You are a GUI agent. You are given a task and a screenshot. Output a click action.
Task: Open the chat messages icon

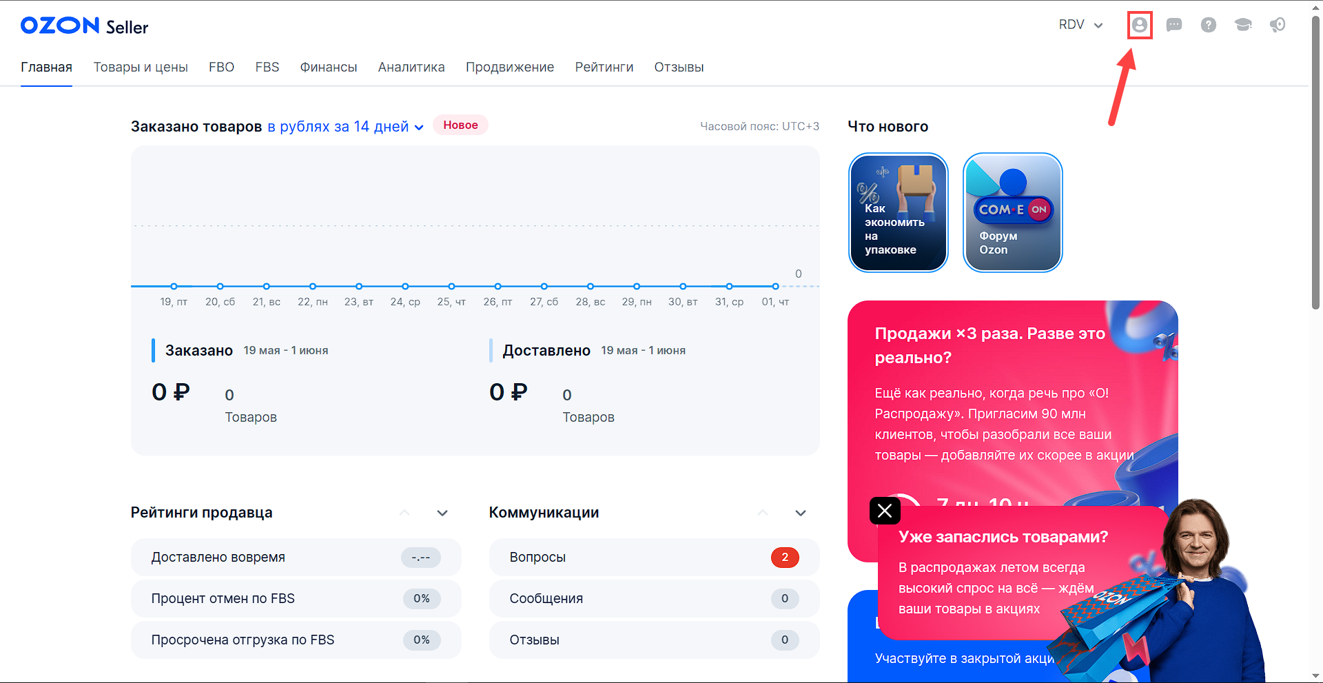[x=1174, y=25]
